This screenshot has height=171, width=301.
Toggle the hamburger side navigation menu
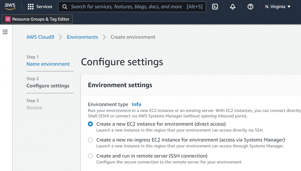[x=5, y=32]
